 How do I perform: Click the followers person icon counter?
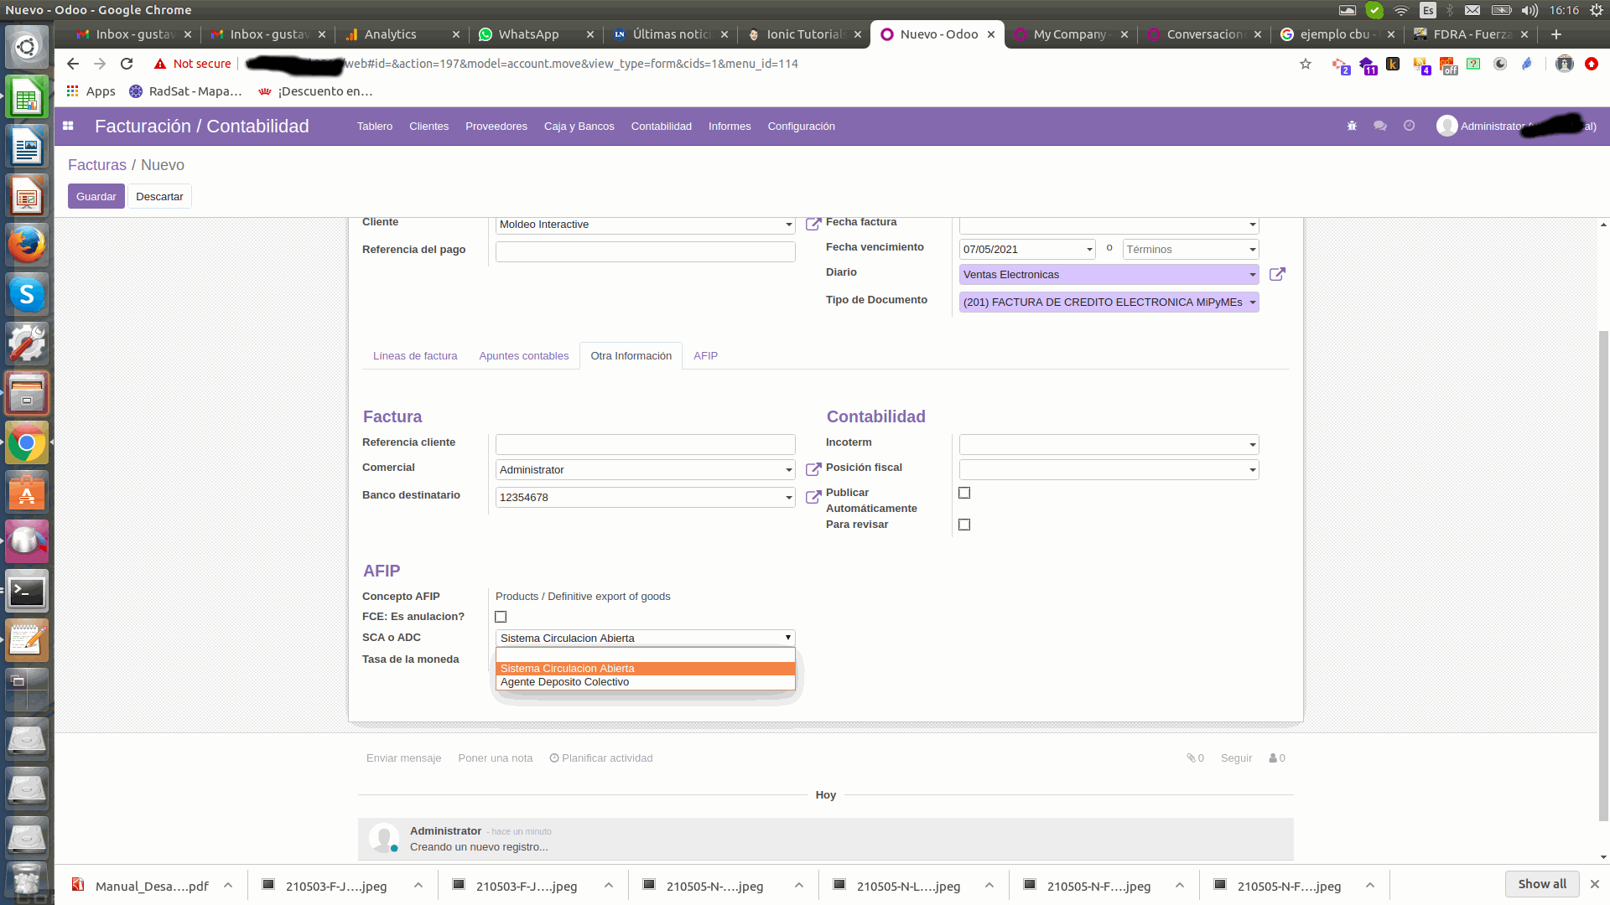[1277, 758]
